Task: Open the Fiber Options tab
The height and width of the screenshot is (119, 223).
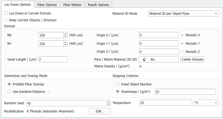Action: [x=47, y=5]
